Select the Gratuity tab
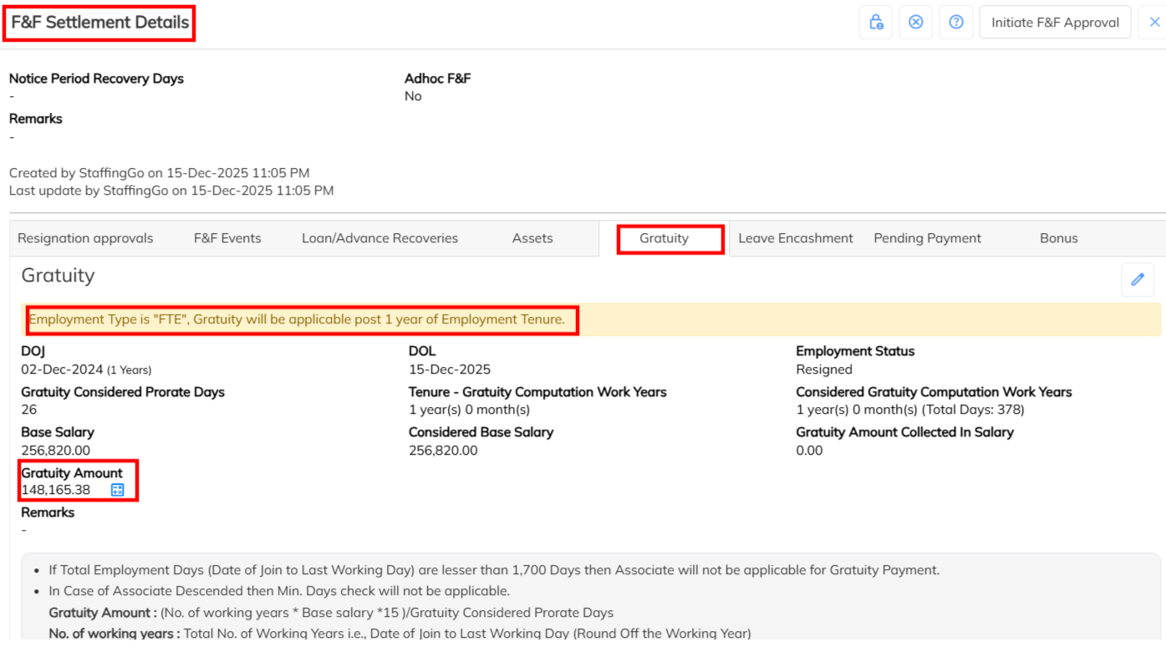1166x662 pixels. [x=664, y=238]
